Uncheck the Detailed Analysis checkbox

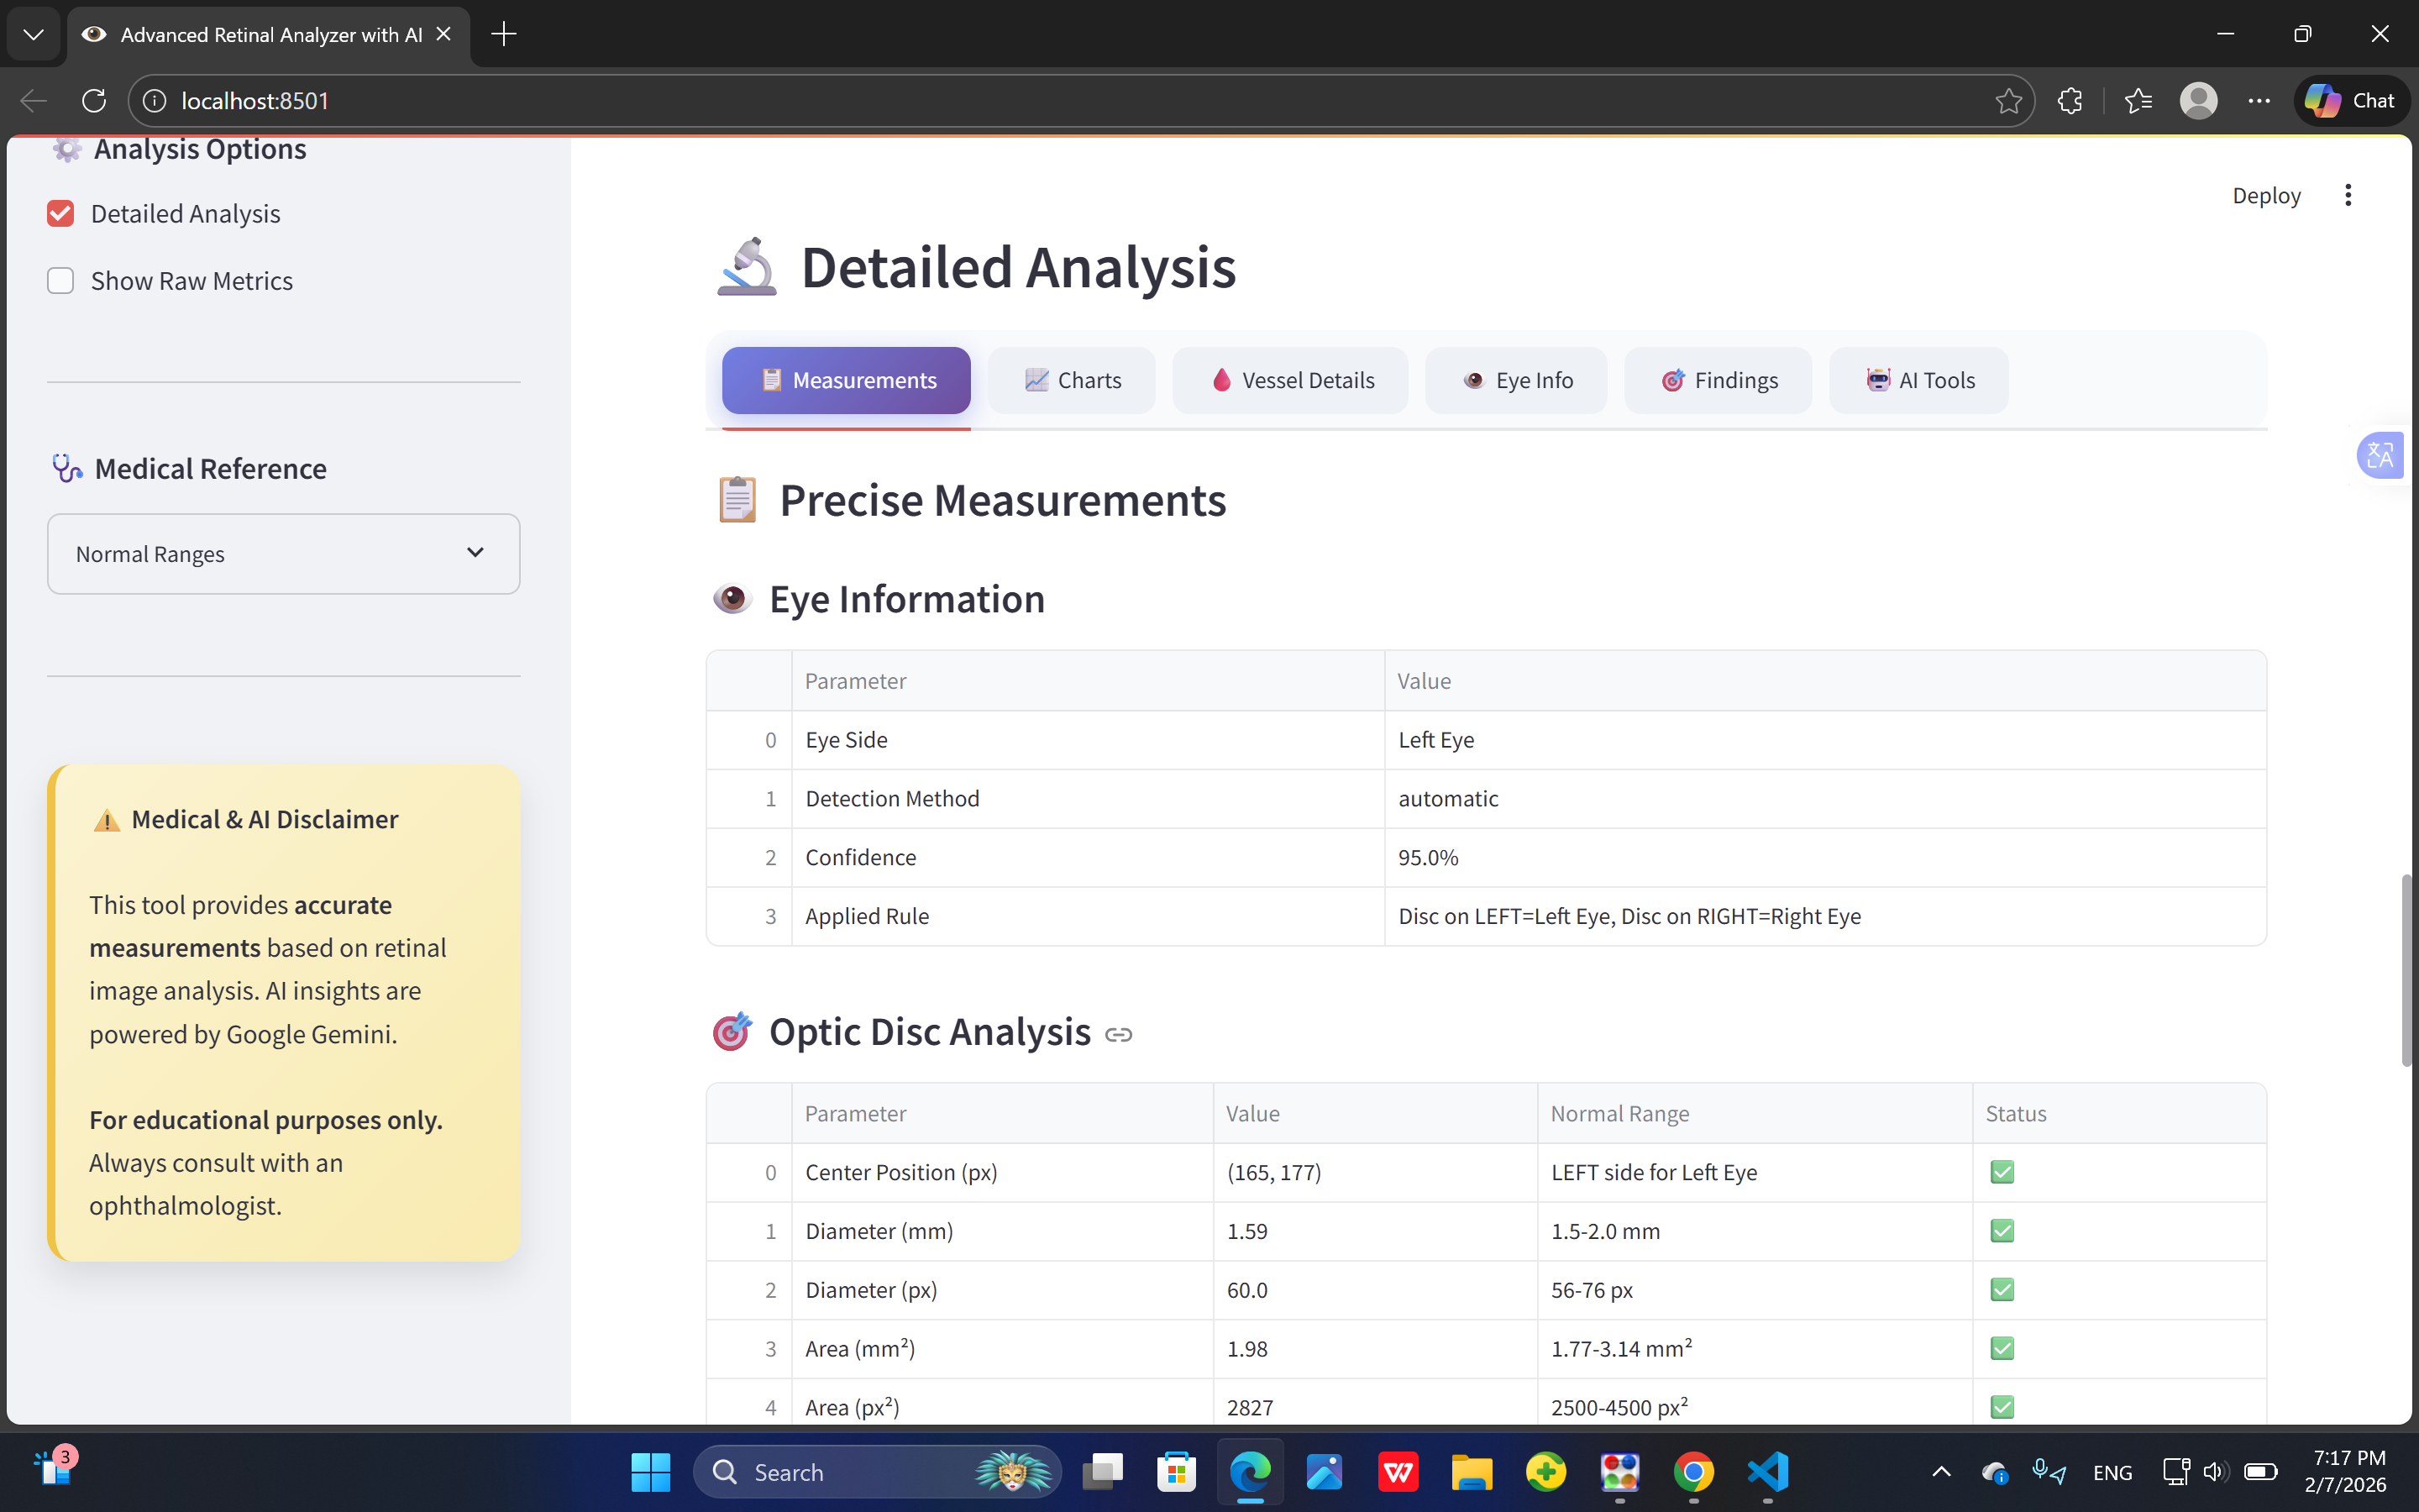click(61, 214)
